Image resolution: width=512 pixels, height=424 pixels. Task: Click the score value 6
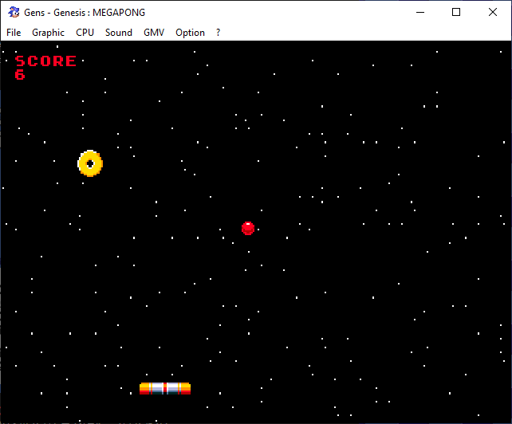coord(20,75)
